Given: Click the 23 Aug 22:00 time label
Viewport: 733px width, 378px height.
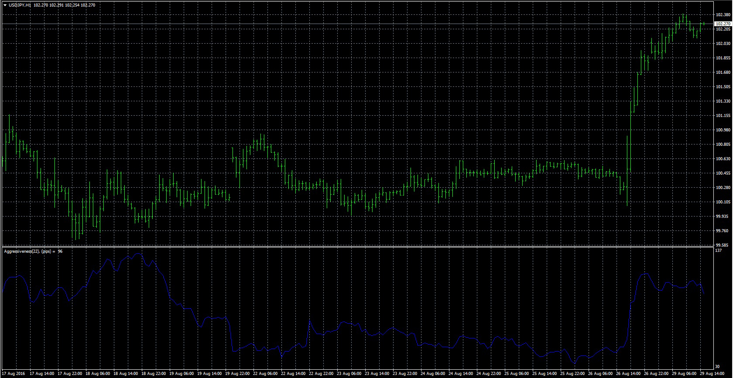Looking at the screenshot, I should tap(405, 374).
